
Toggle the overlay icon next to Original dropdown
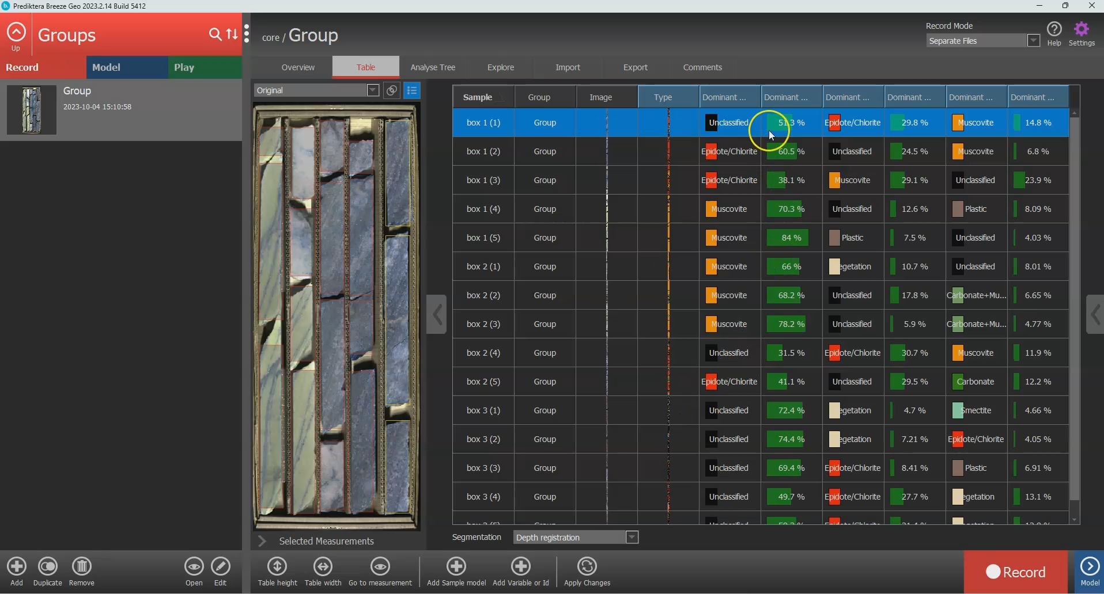392,90
